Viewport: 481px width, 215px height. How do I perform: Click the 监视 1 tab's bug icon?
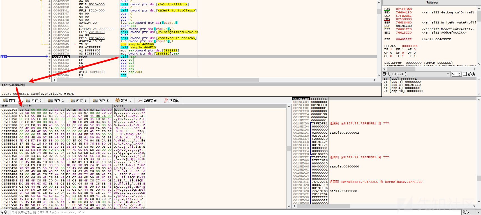pyautogui.click(x=117, y=101)
